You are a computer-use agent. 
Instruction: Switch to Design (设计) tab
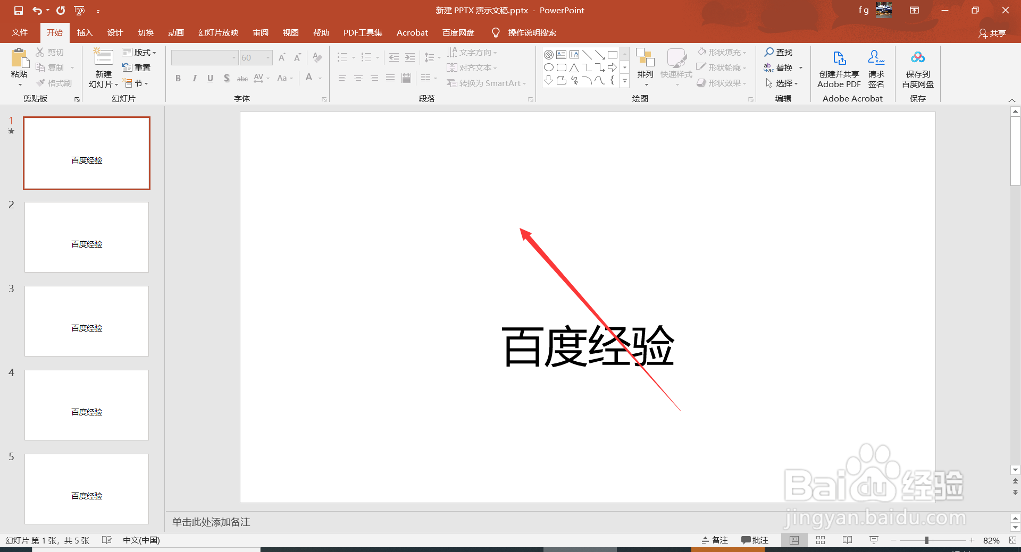pos(115,32)
